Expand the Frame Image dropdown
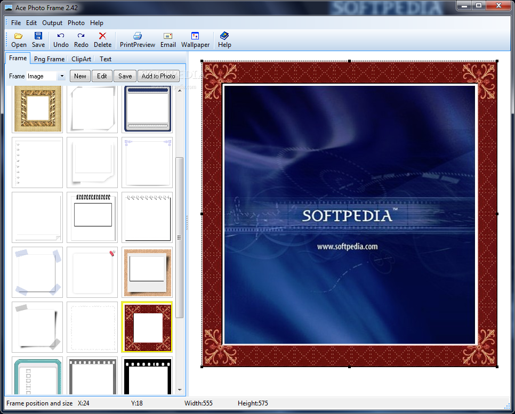Screen dimensions: 515x414 (x=62, y=76)
